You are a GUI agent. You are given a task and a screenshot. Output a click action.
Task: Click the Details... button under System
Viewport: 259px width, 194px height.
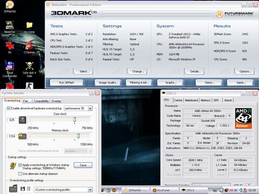194,72
